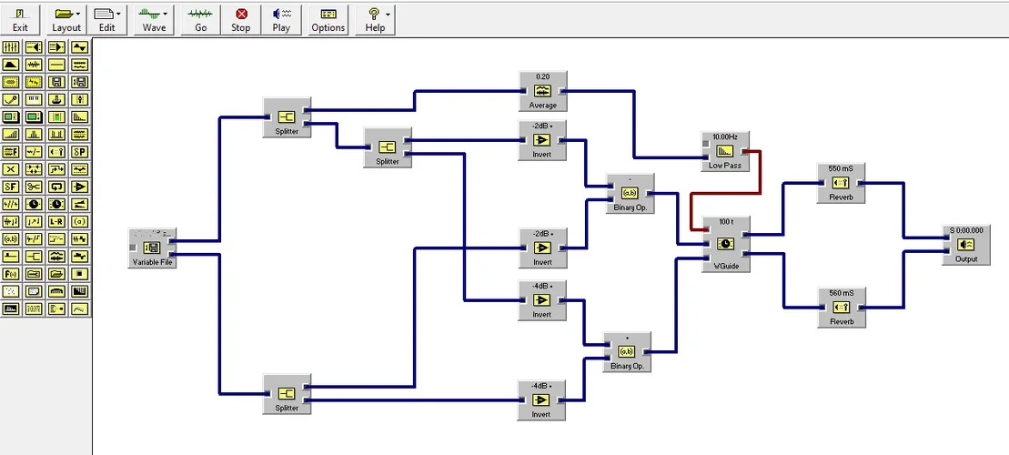The image size is (1009, 455).
Task: Select the yellow folder icon in palette
Action: pos(56,274)
